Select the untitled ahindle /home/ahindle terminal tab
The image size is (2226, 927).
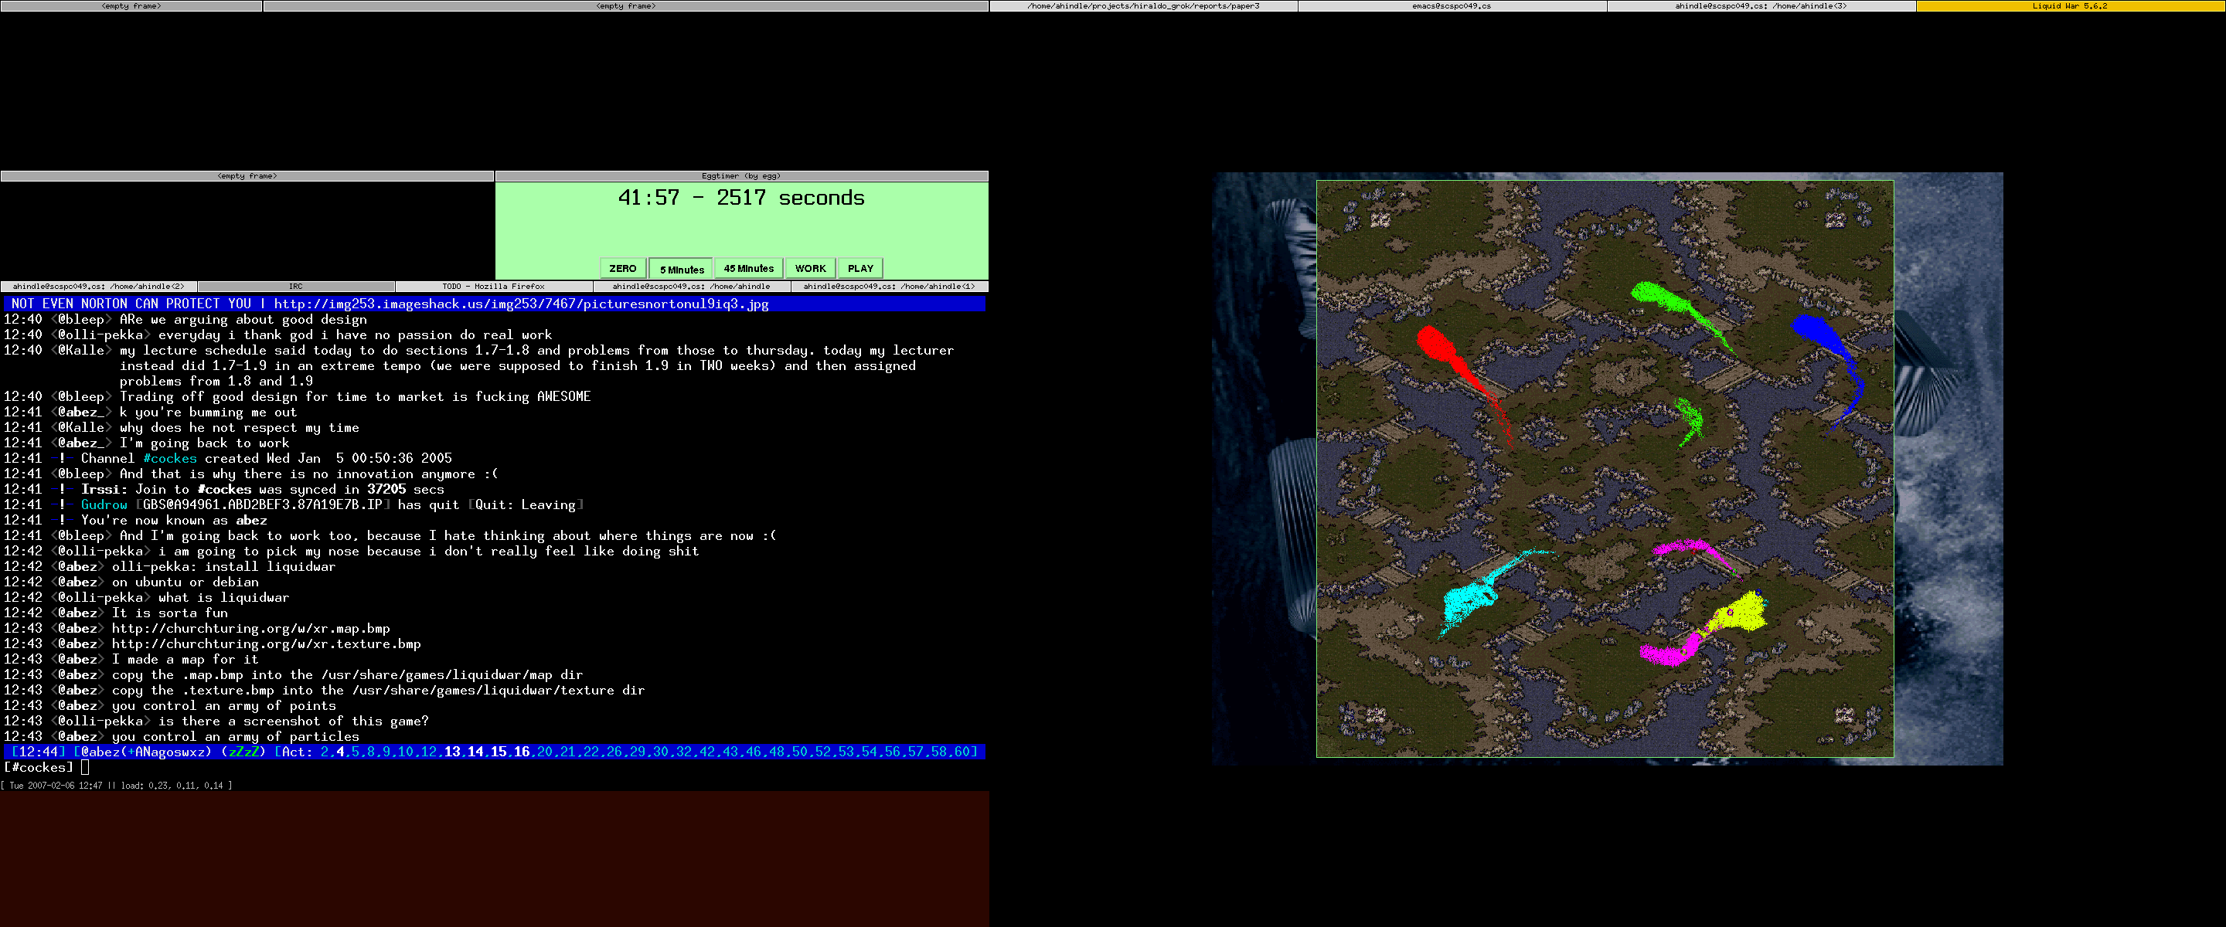691,286
